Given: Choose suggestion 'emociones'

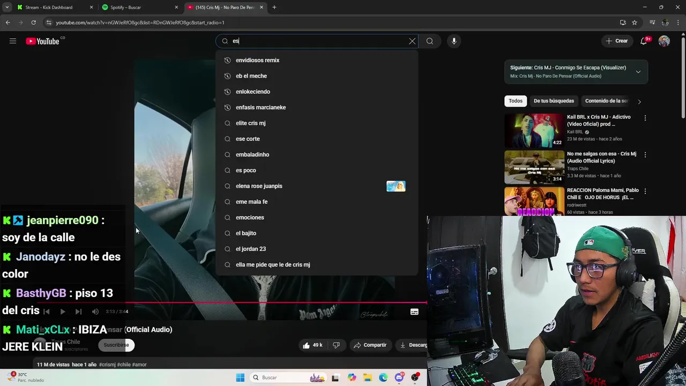Looking at the screenshot, I should coord(317,217).
